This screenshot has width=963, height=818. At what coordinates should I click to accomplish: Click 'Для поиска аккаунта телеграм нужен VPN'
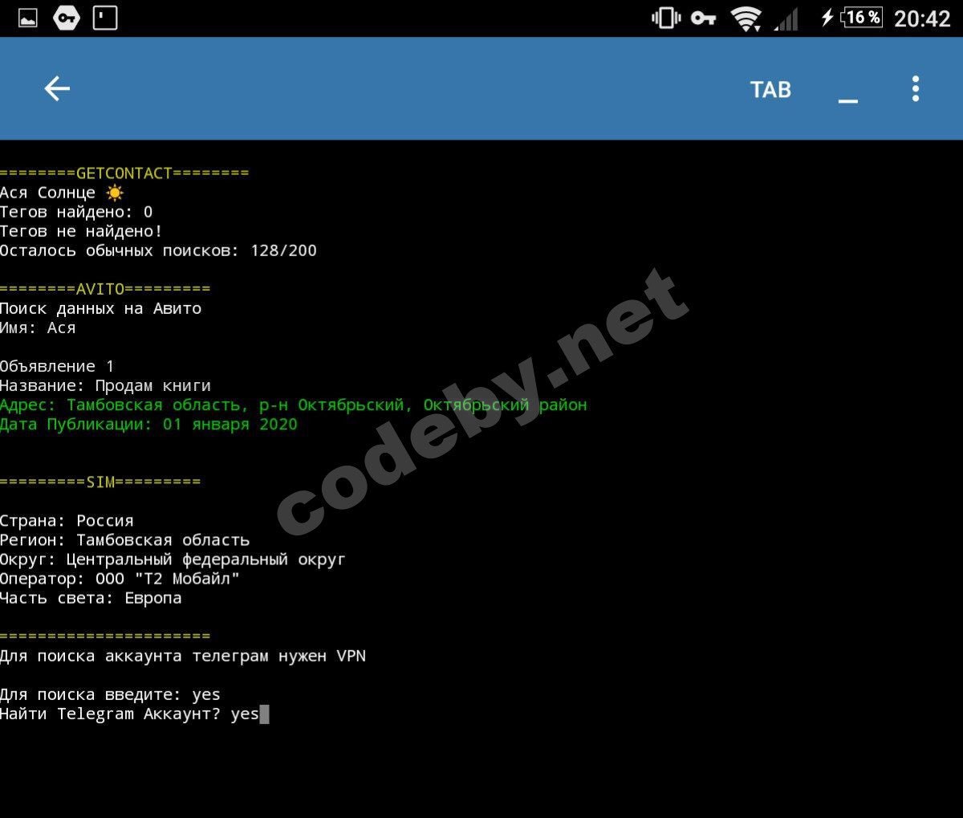[183, 656]
